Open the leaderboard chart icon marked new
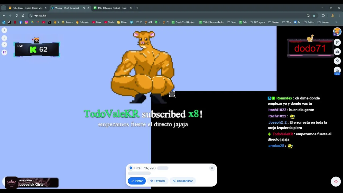343x193 pixels. pyautogui.click(x=337, y=70)
